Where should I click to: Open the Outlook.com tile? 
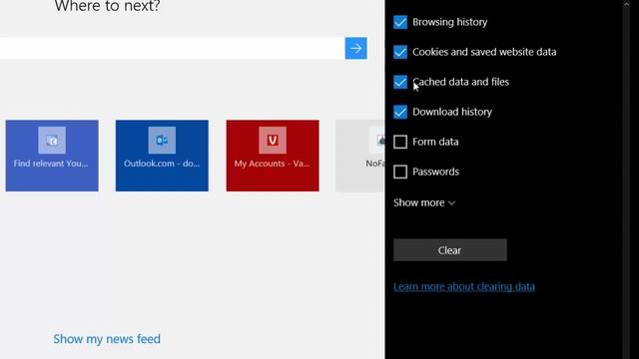pos(162,156)
